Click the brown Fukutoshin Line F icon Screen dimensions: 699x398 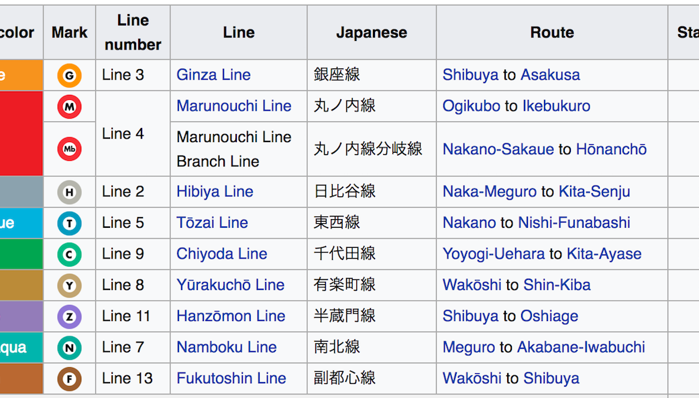coord(69,379)
